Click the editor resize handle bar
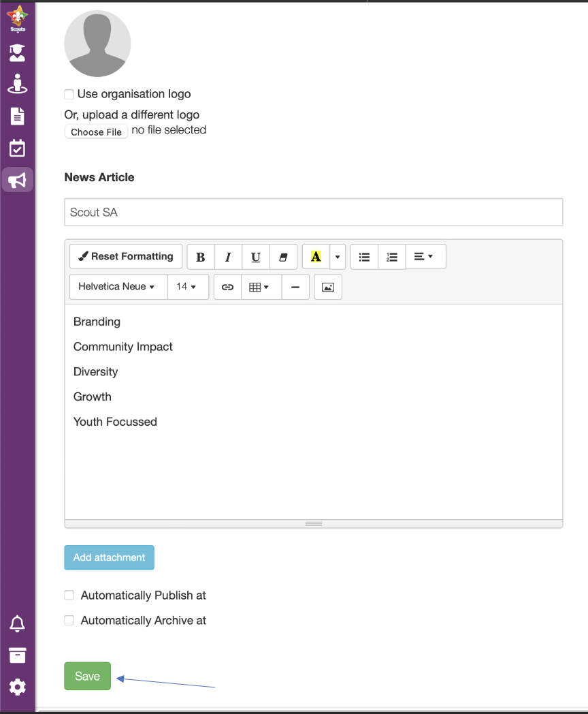588x714 pixels. 313,524
